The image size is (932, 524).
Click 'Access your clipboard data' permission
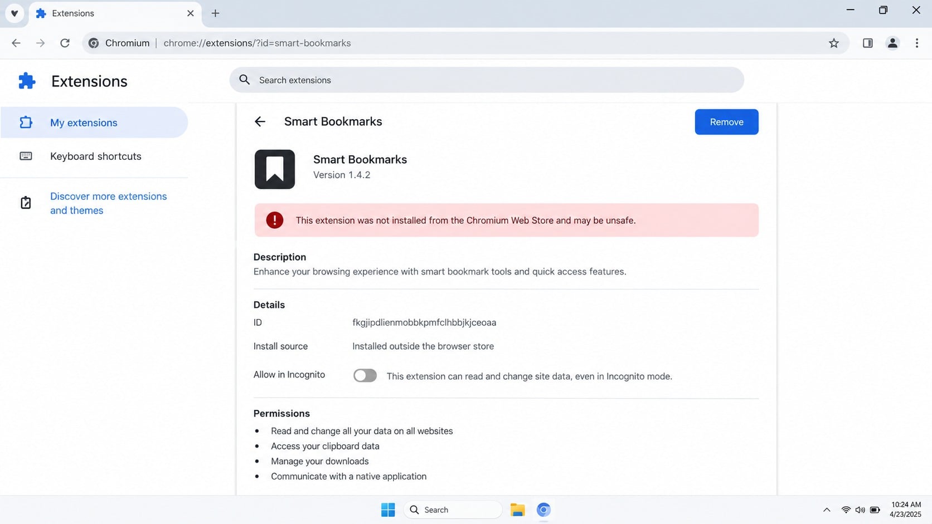(325, 446)
